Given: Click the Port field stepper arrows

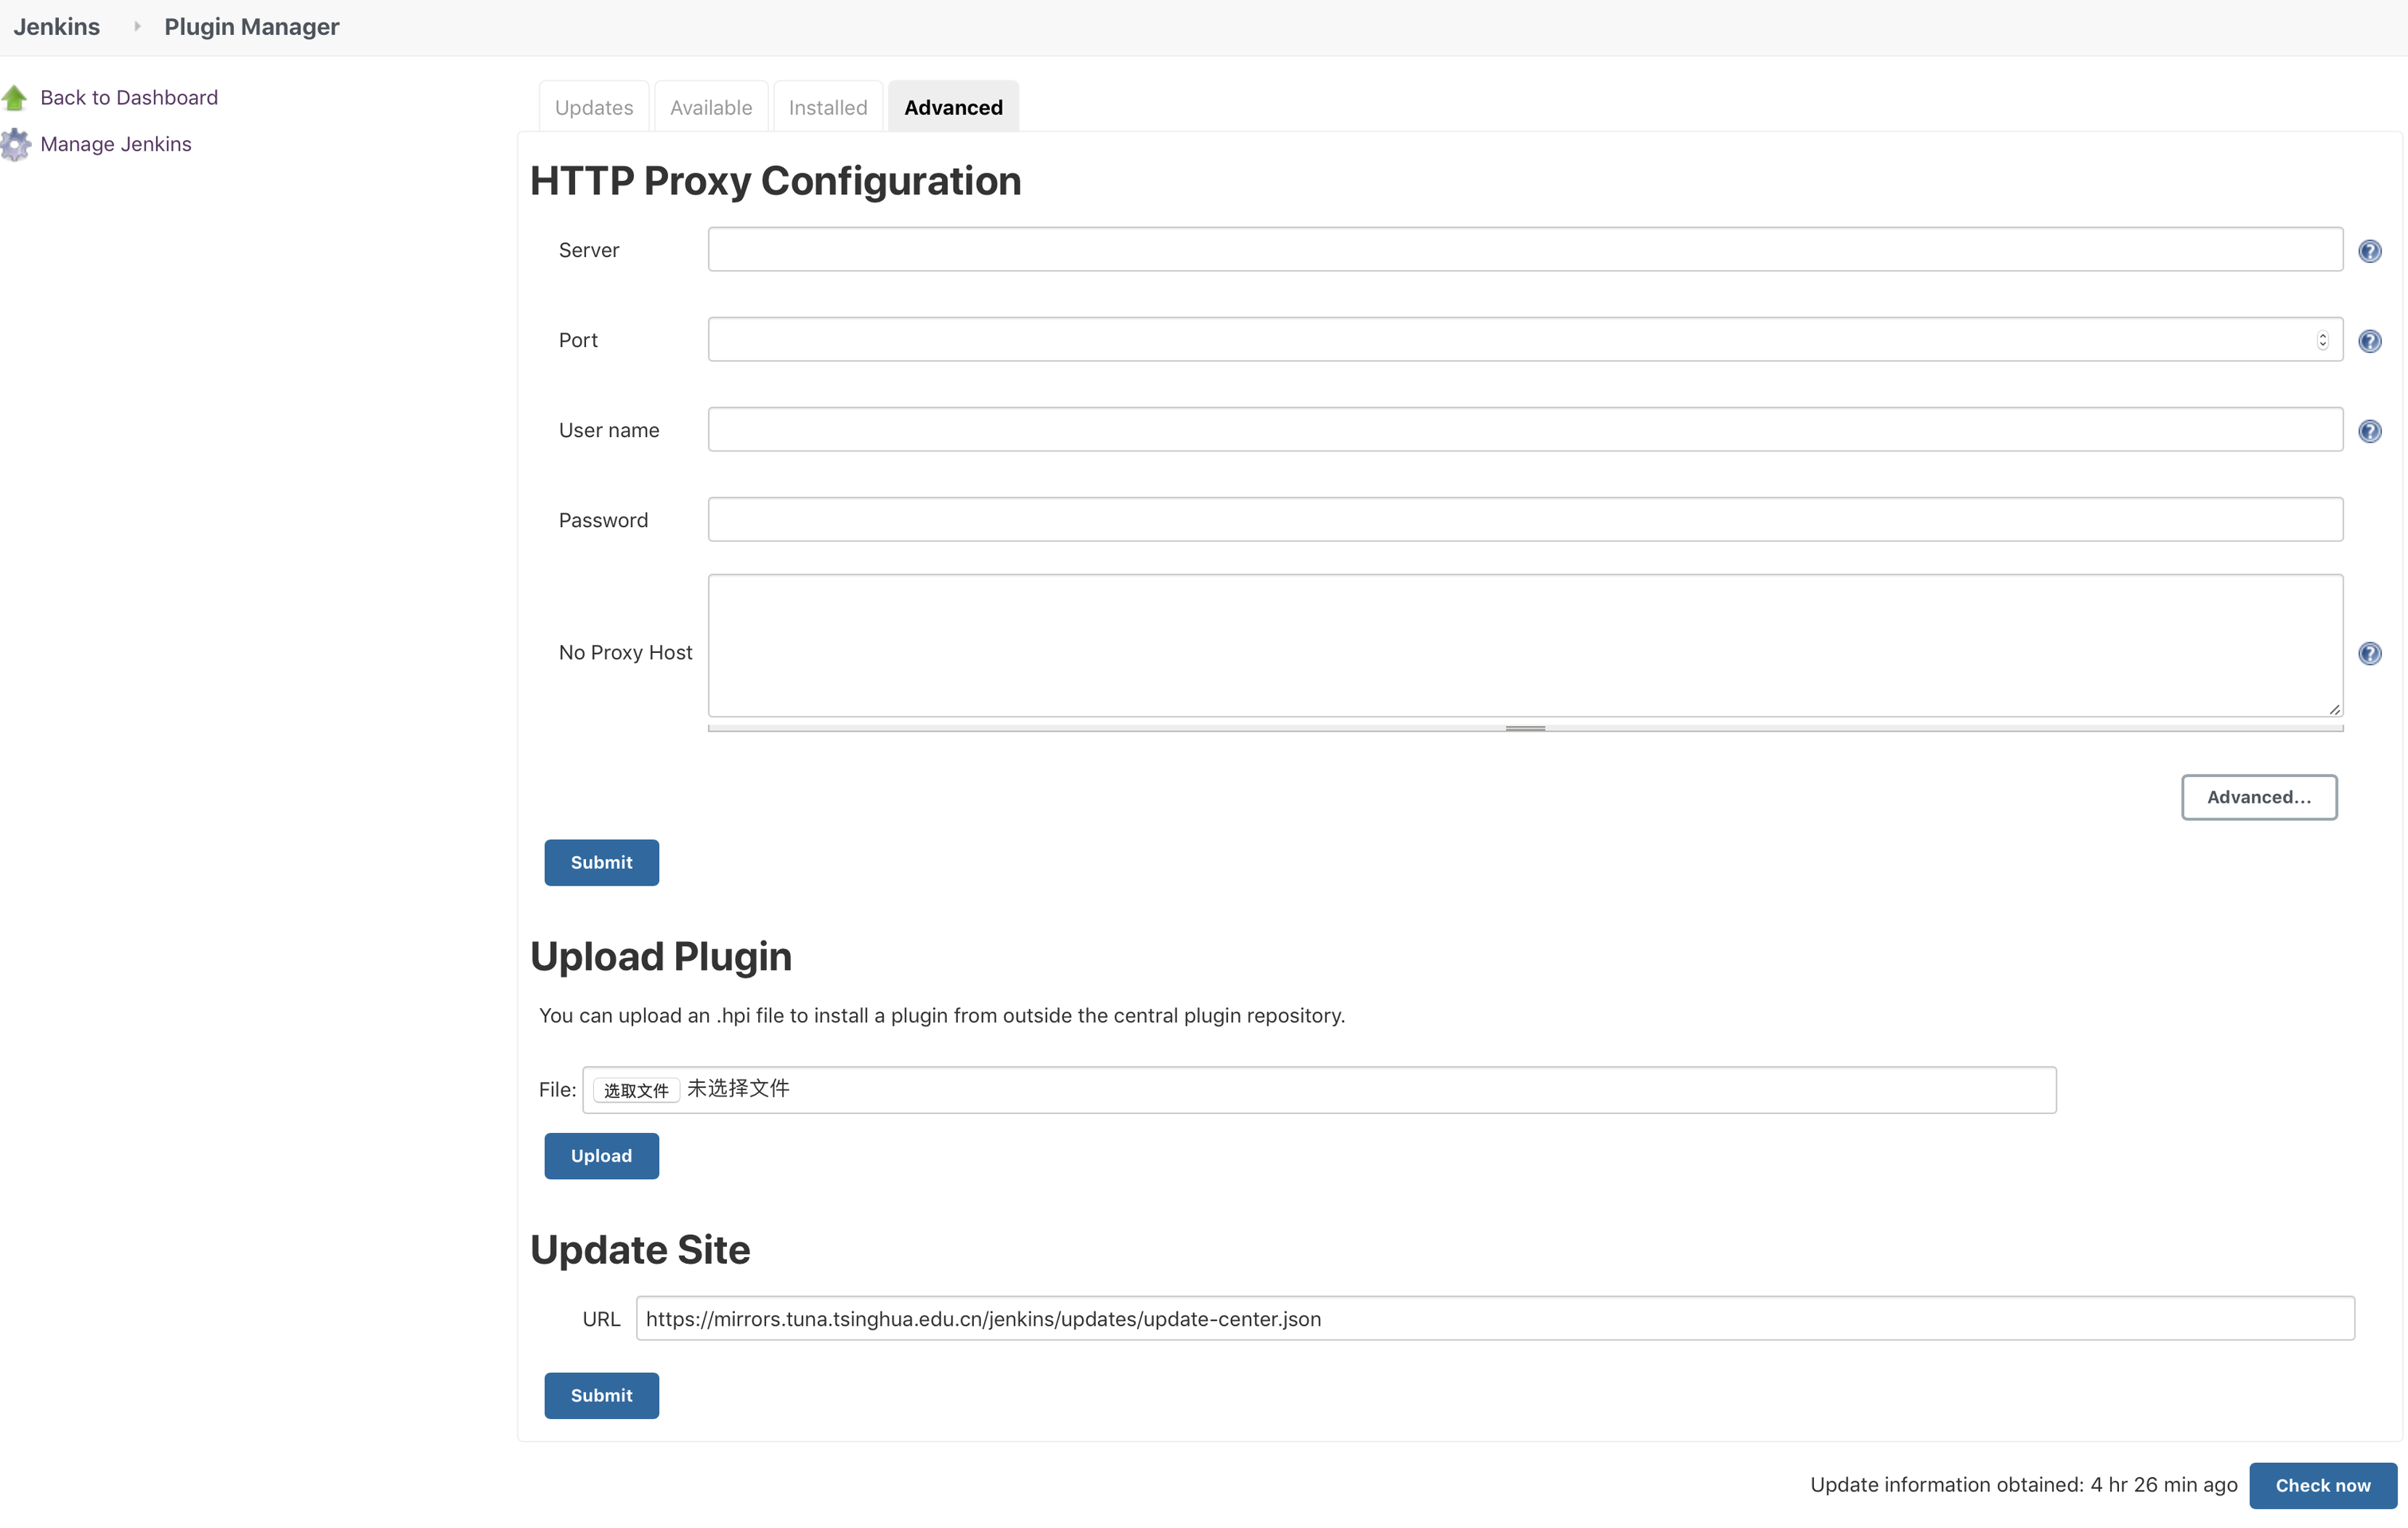Looking at the screenshot, I should point(2322,340).
